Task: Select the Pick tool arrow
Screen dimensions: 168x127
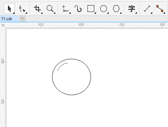Action: pos(9,9)
